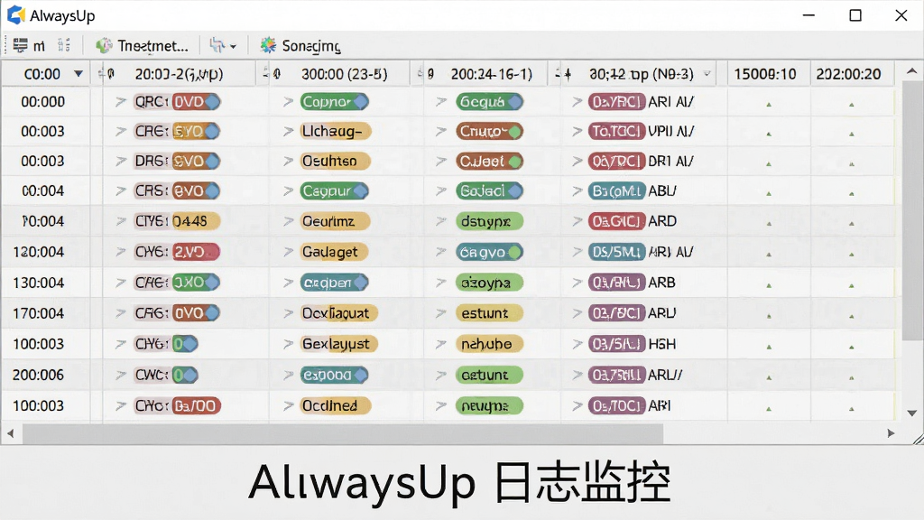Click the 15009:10 column header
Screen dimensions: 924x520
pyautogui.click(x=765, y=74)
